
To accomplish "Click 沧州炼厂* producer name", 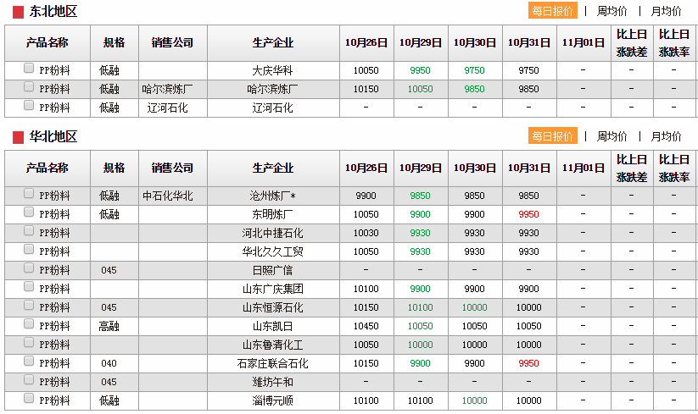I will point(272,196).
